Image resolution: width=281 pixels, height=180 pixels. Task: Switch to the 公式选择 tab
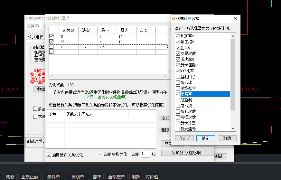(x=35, y=37)
